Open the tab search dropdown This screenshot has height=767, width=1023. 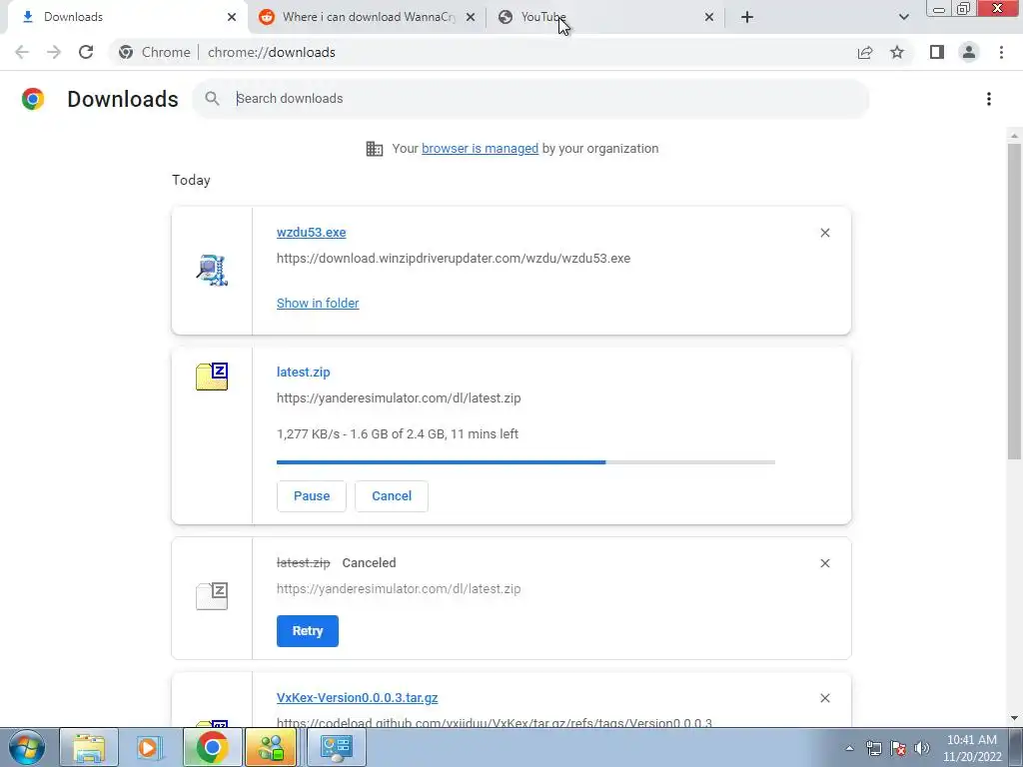(903, 17)
